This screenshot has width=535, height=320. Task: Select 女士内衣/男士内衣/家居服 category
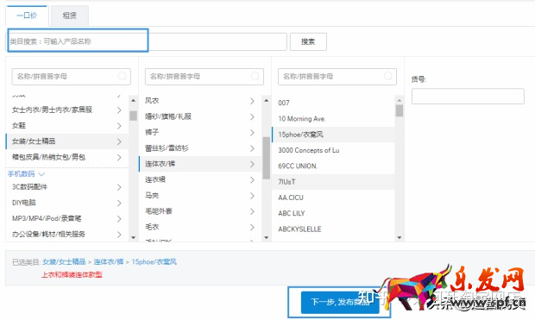pos(67,110)
